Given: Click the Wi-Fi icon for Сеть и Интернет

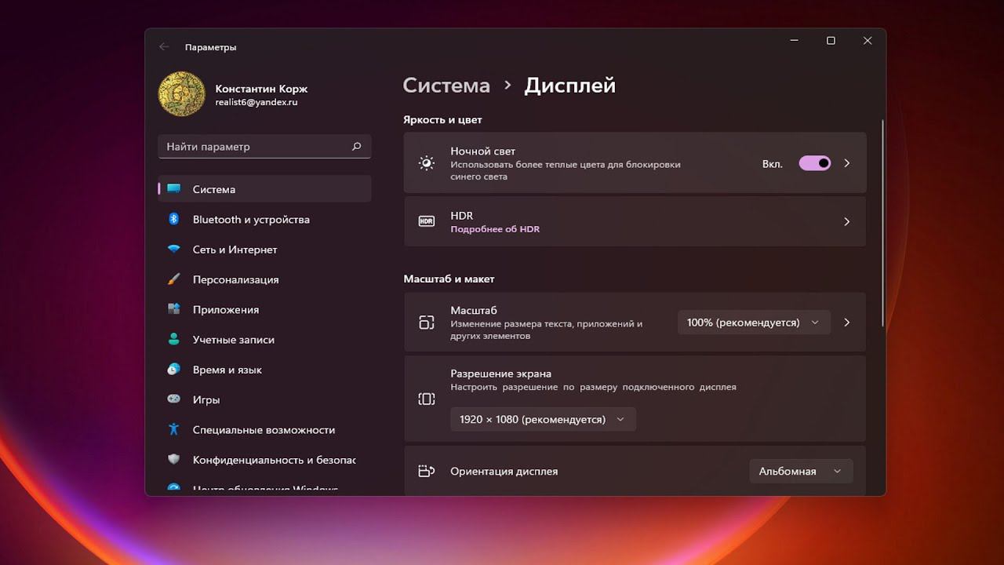Looking at the screenshot, I should [174, 250].
